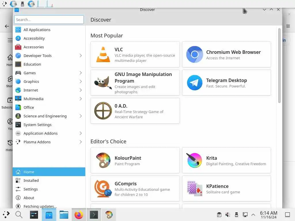Open the 0 A.D. game icon
Viewport: 295px width, 221px height.
point(103,111)
